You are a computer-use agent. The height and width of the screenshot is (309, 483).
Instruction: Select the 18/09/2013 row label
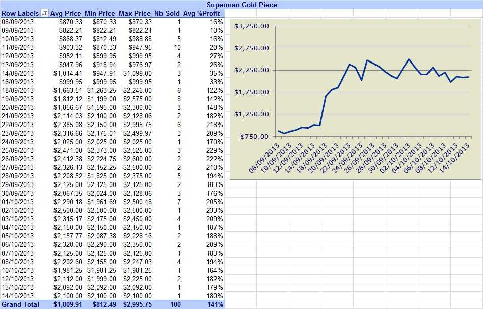coord(18,91)
